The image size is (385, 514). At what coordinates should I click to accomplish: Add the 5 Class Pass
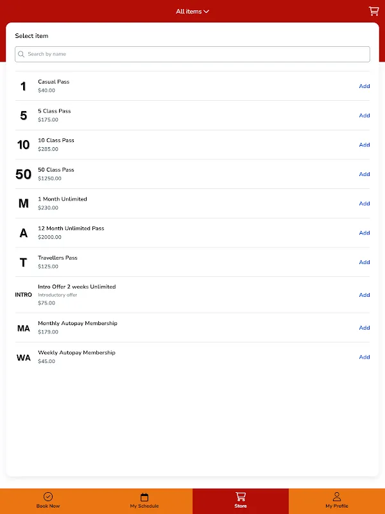tap(364, 116)
